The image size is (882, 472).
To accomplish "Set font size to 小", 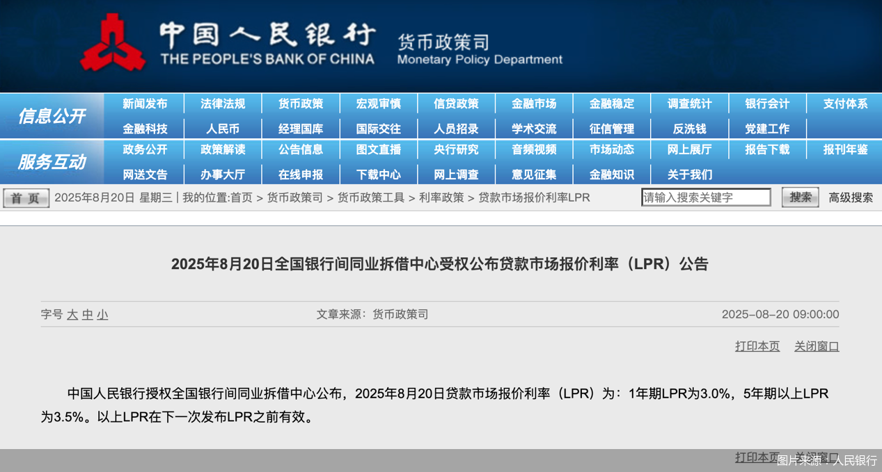I will [103, 314].
